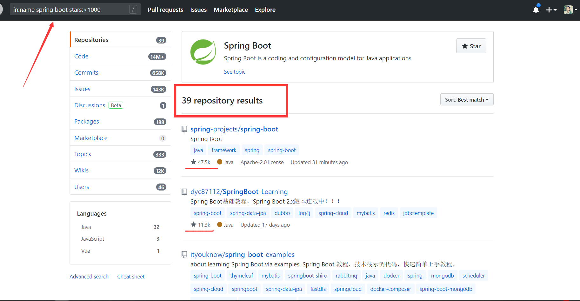
Task: Select Wikis results filter
Action: 120,170
